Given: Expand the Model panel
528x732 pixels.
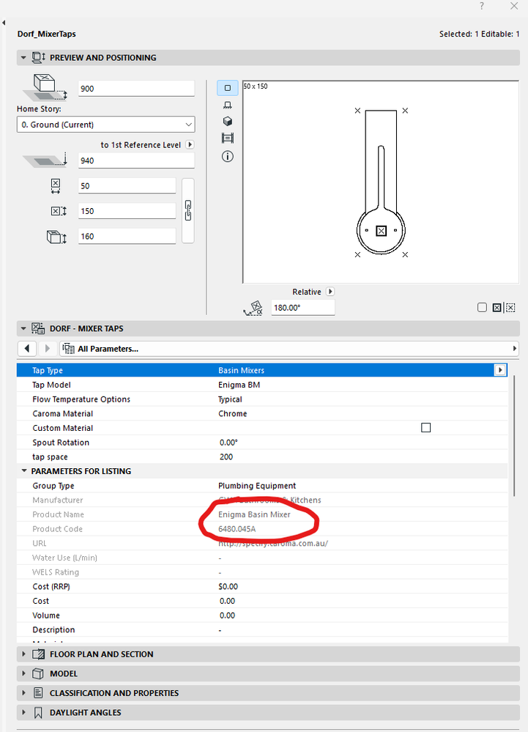Looking at the screenshot, I should (23, 673).
